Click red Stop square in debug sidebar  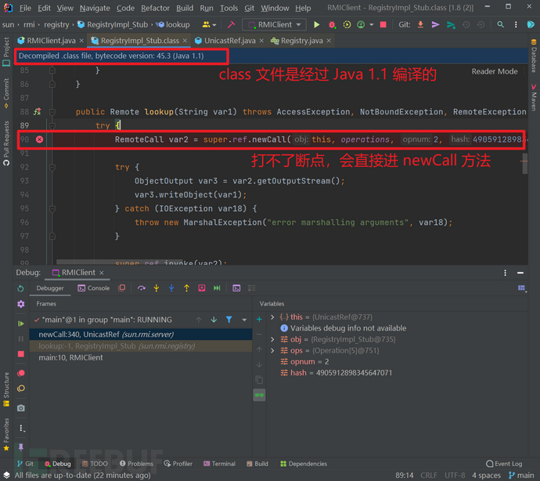pyautogui.click(x=21, y=354)
